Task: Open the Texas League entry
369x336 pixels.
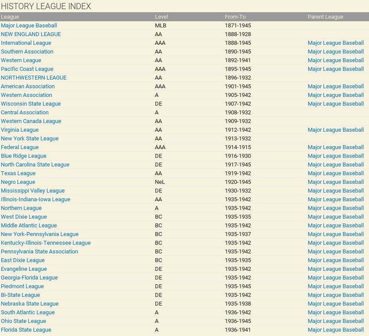Action: [18, 174]
